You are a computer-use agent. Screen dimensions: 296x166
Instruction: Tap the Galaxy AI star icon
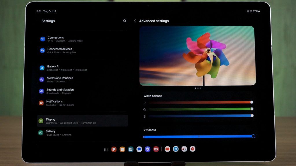coord(42,68)
